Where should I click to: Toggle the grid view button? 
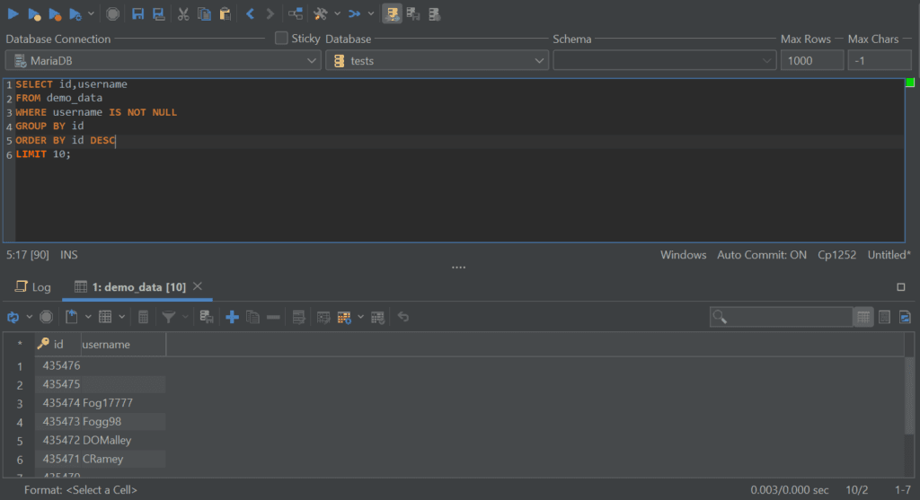tap(863, 317)
